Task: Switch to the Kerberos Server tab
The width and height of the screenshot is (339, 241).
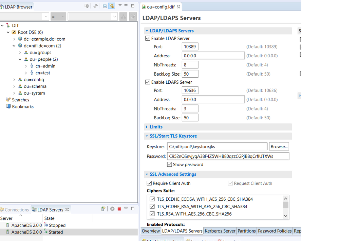Action: tap(220, 231)
